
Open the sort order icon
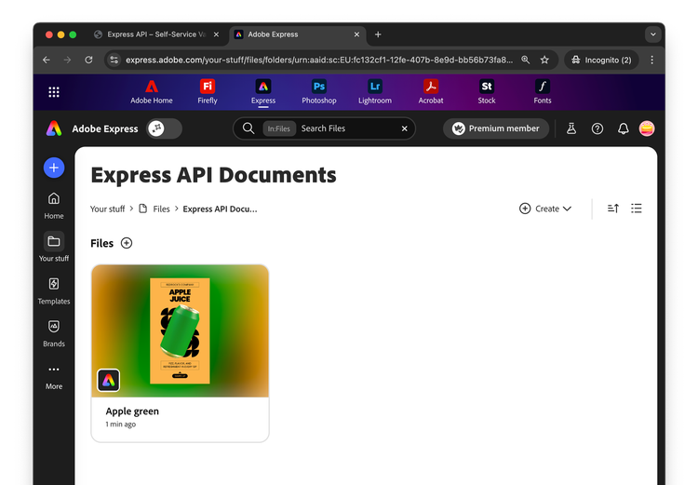tap(613, 209)
